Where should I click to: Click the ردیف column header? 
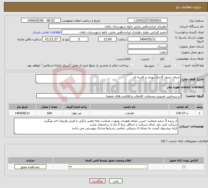pyautogui.click(x=200, y=107)
